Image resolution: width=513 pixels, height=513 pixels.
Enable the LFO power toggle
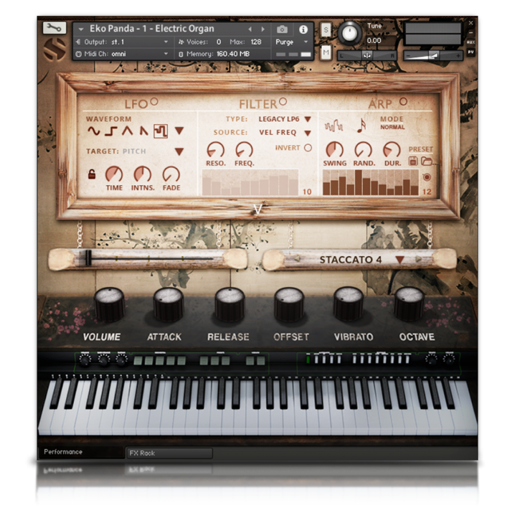154,102
